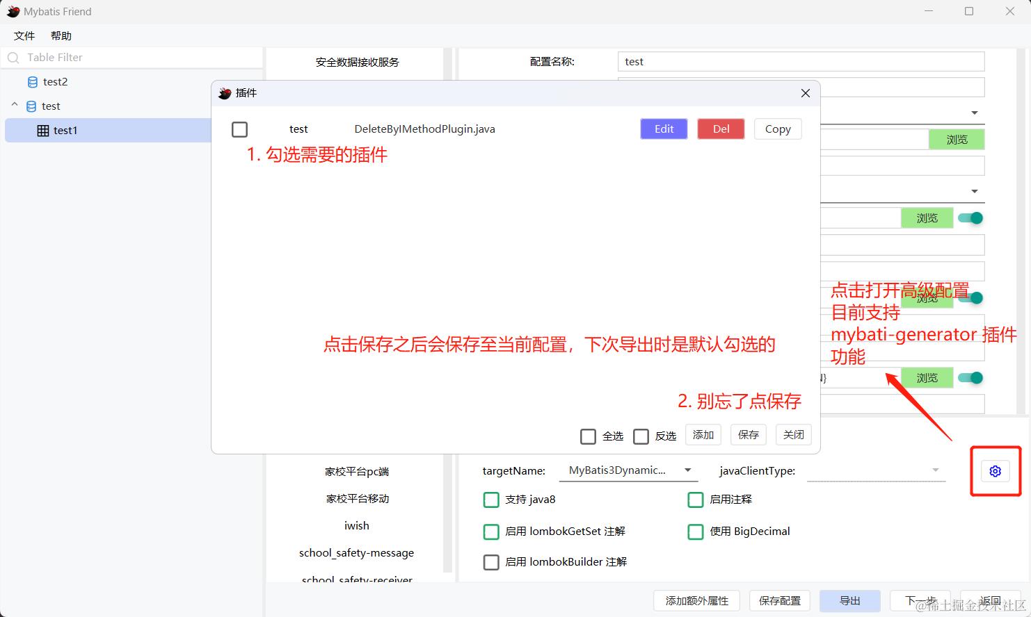
Task: Click the ladybug icon on the 插件 dialog title
Action: pos(224,92)
